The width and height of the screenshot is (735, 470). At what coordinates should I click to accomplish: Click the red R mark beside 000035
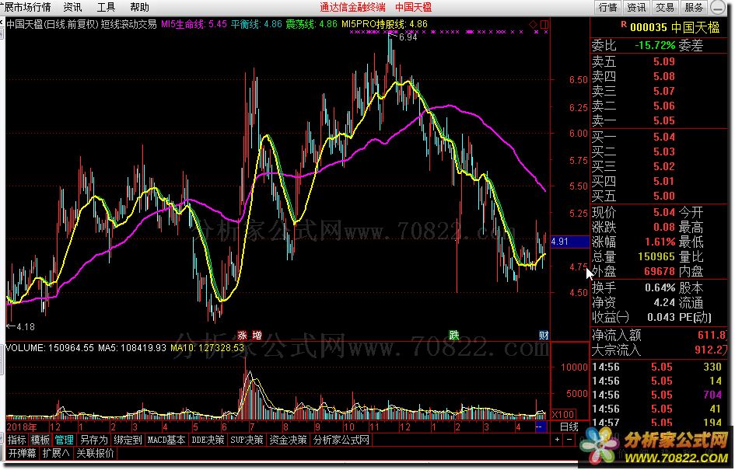[624, 24]
